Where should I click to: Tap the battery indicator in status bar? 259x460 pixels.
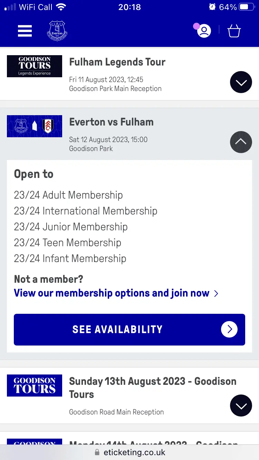pyautogui.click(x=247, y=7)
